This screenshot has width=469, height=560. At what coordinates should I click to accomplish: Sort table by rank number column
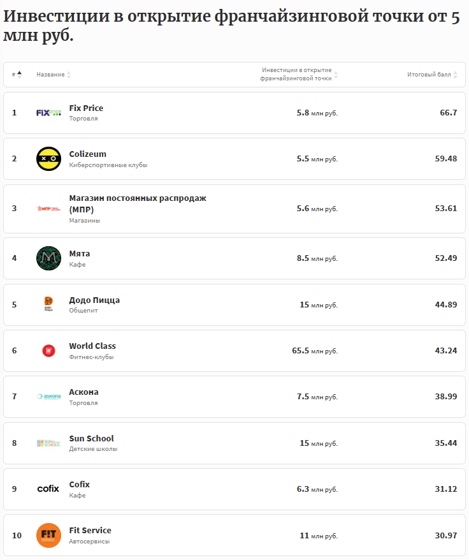click(x=17, y=75)
